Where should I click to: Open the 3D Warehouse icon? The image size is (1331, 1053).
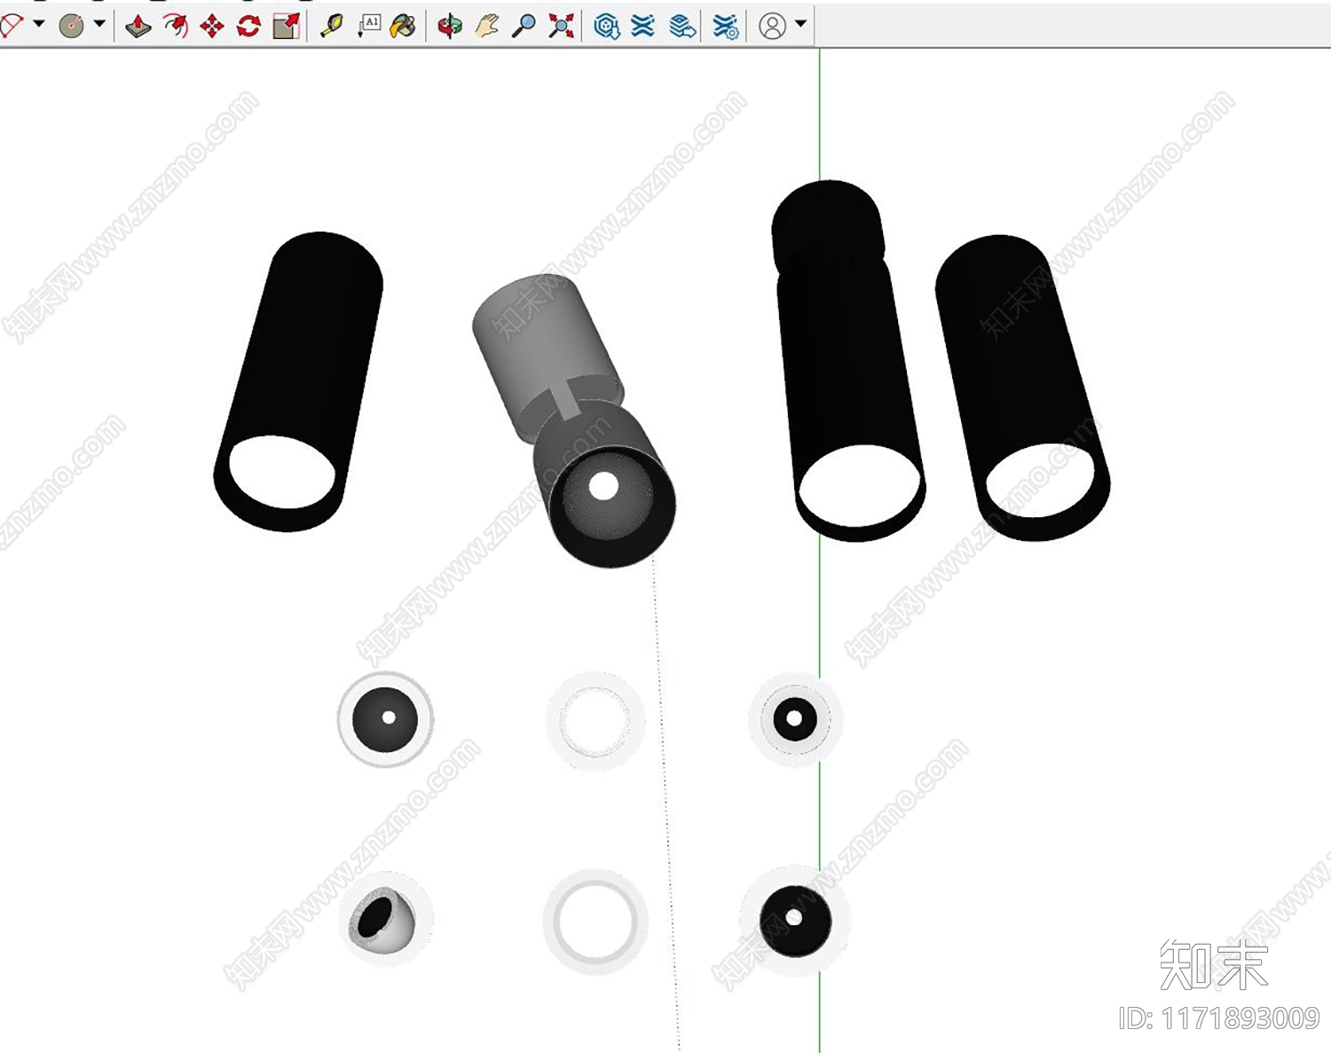tap(607, 27)
